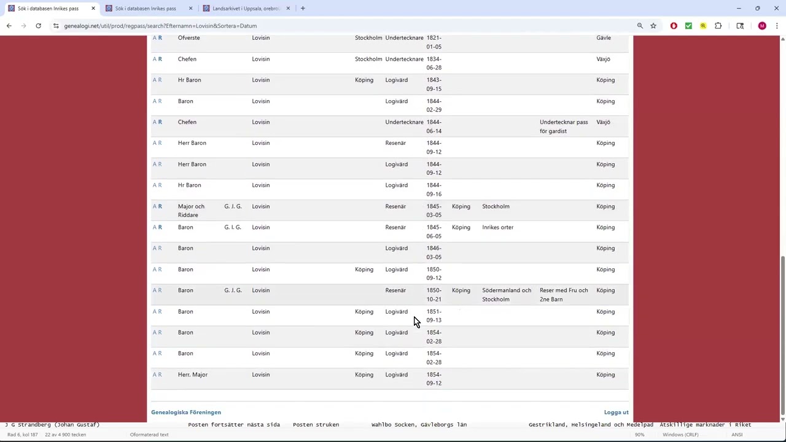Image resolution: width=786 pixels, height=442 pixels.
Task: Switch to the Landsarkivet i Uppsala tab
Action: click(246, 9)
